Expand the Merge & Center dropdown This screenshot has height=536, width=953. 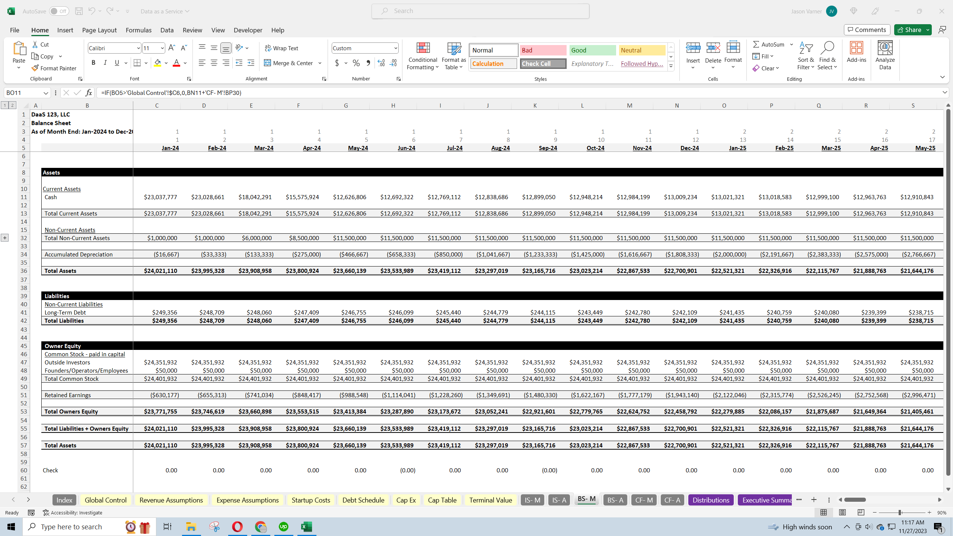(319, 63)
